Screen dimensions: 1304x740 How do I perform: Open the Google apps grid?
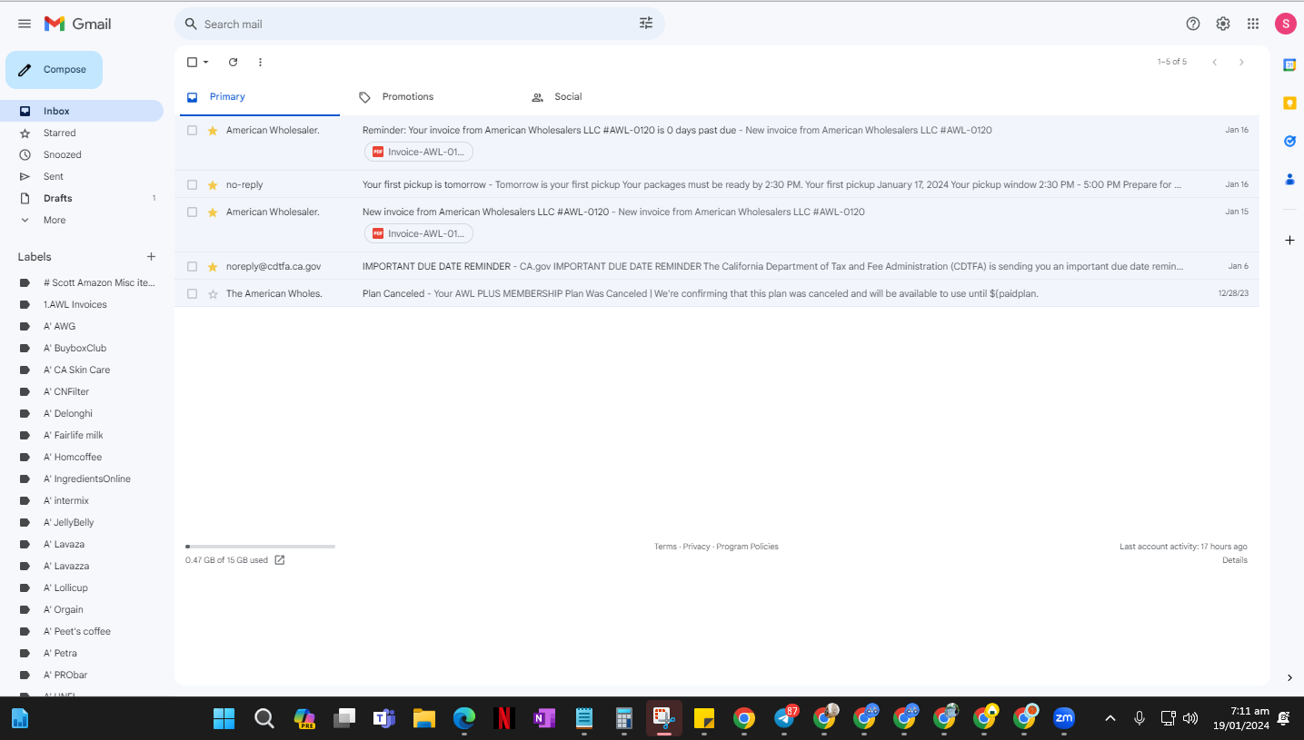pyautogui.click(x=1253, y=24)
